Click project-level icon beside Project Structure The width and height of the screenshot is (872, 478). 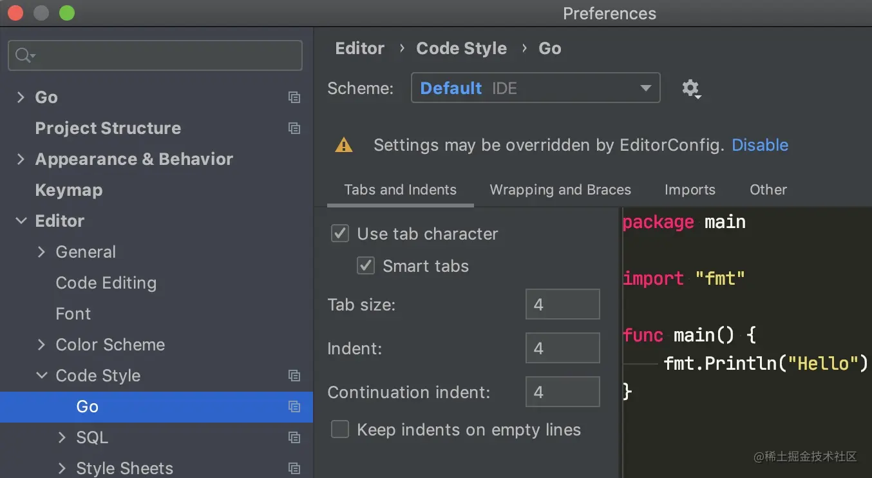click(294, 128)
